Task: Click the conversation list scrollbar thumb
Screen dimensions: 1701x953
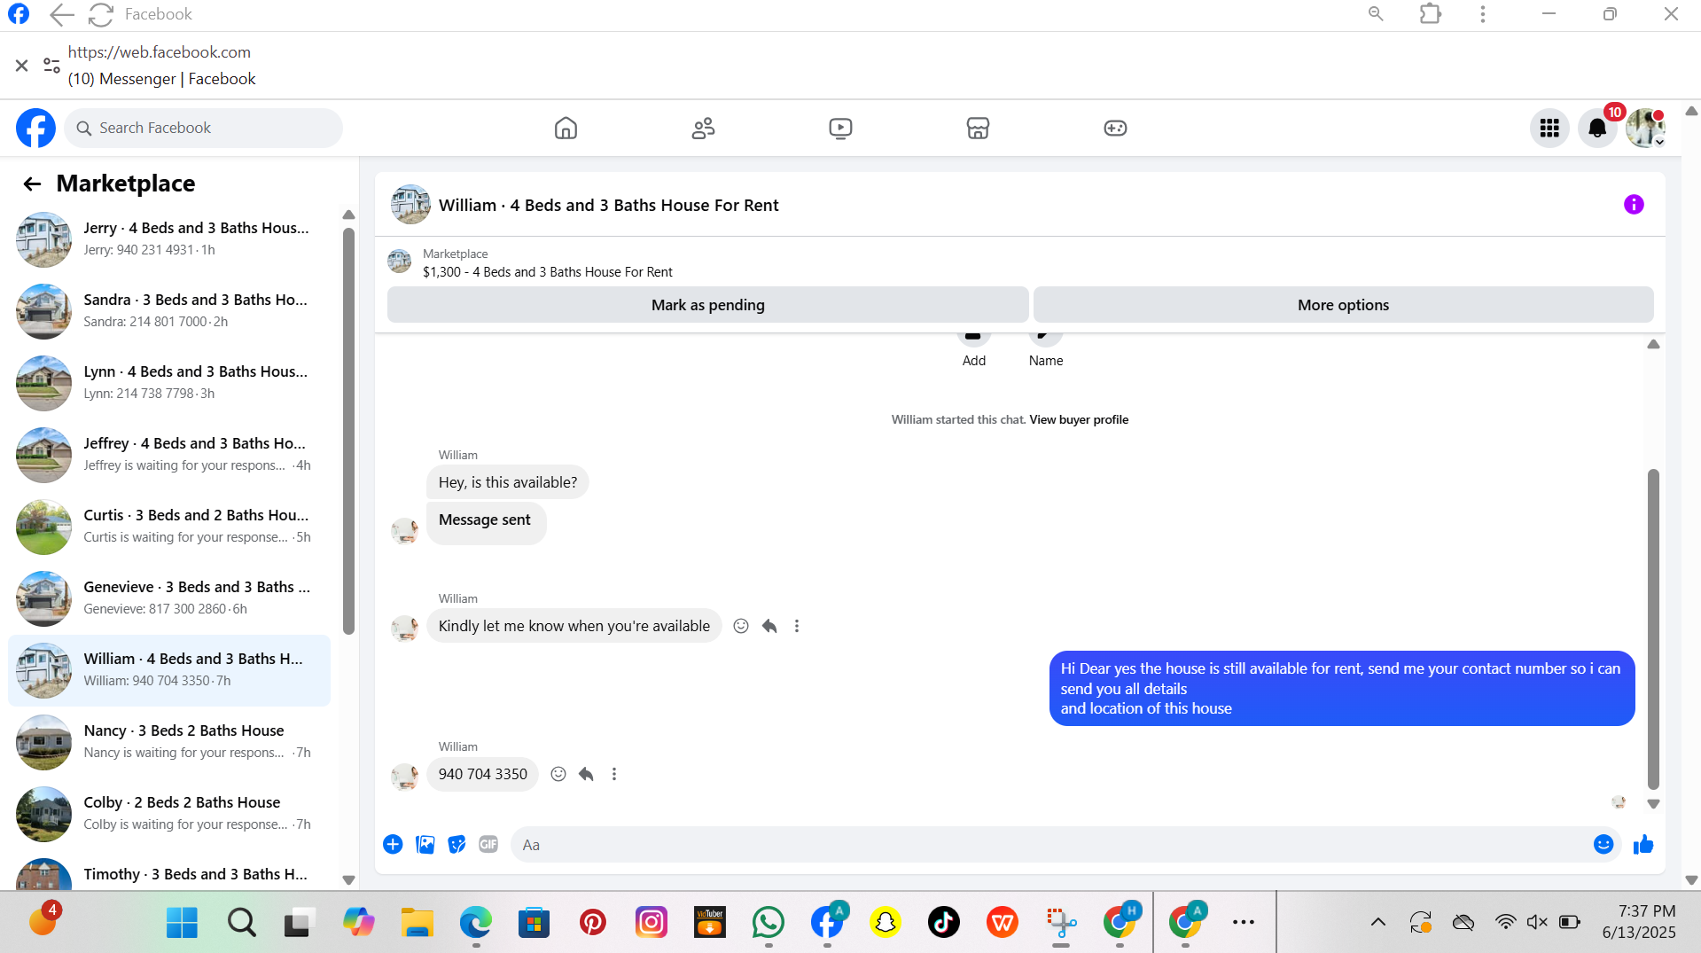Action: tap(348, 431)
